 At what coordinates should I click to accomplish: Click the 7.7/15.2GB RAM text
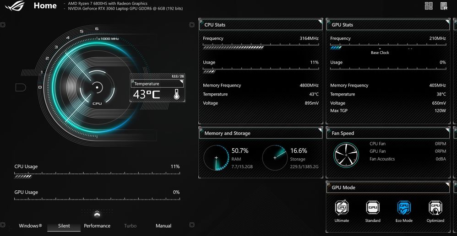[242, 167]
